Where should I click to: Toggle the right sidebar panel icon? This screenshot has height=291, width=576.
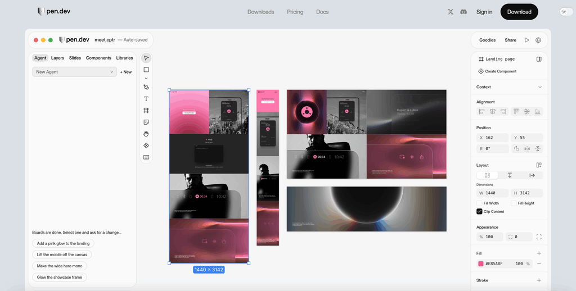pos(539,59)
